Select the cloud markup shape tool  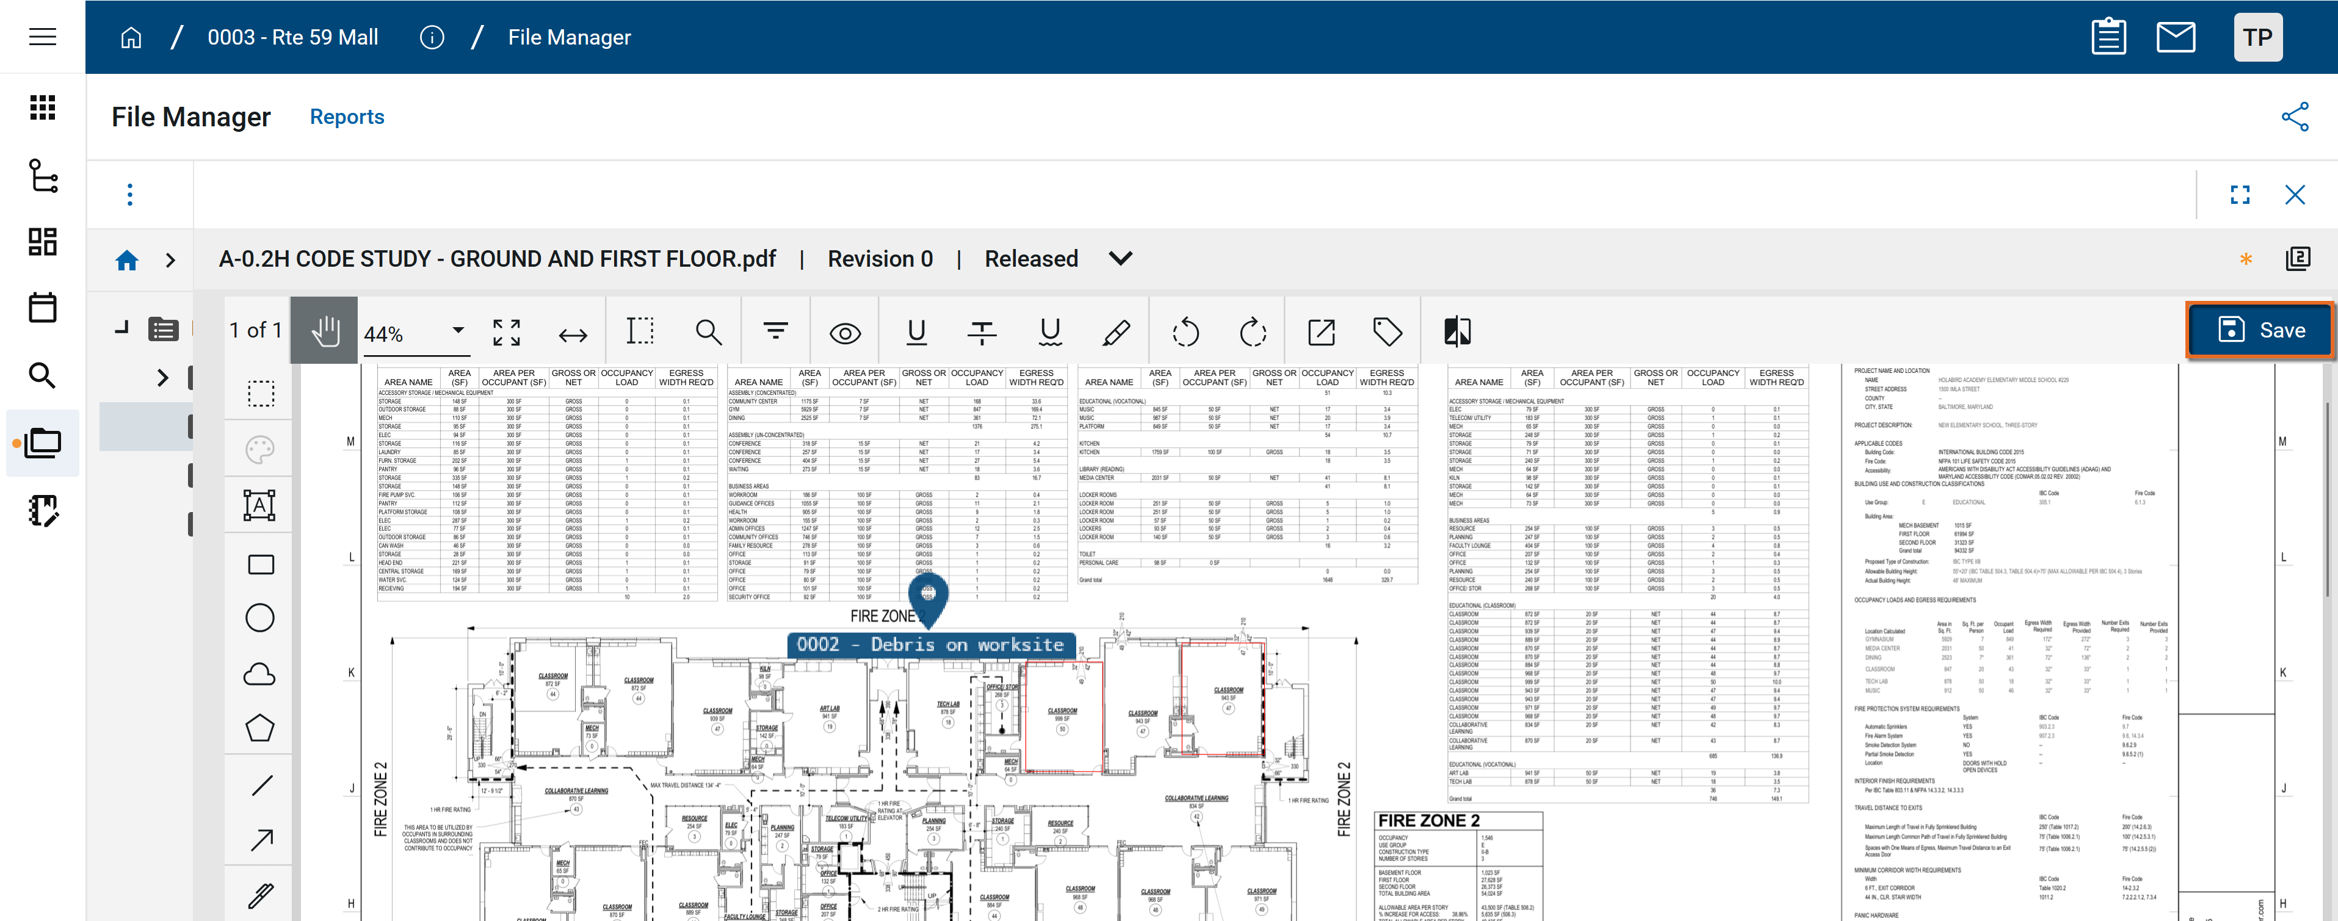259,674
